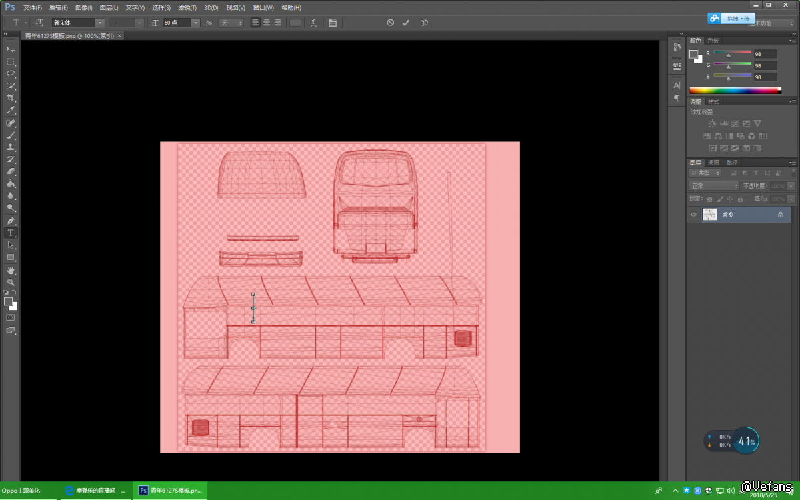Screen dimensions: 800x500
Task: Select the Move tool
Action: [x=11, y=49]
